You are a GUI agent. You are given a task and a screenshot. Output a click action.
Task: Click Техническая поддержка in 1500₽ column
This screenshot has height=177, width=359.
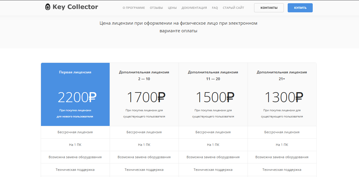click(213, 170)
